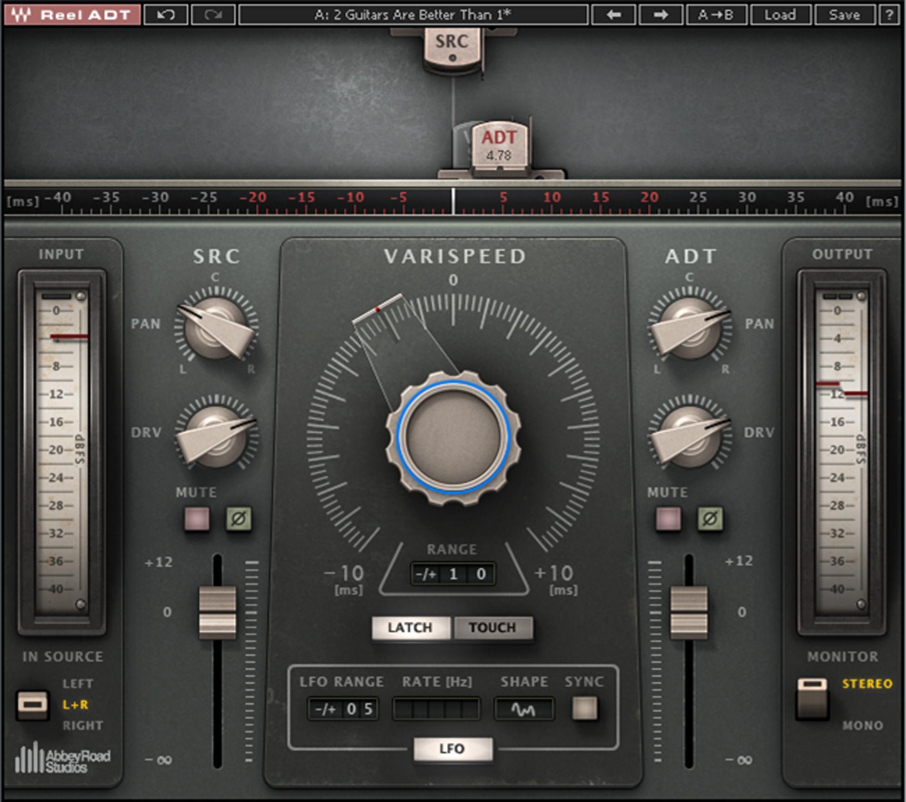
Task: Redo the change with the redo arrow
Action: [215, 14]
